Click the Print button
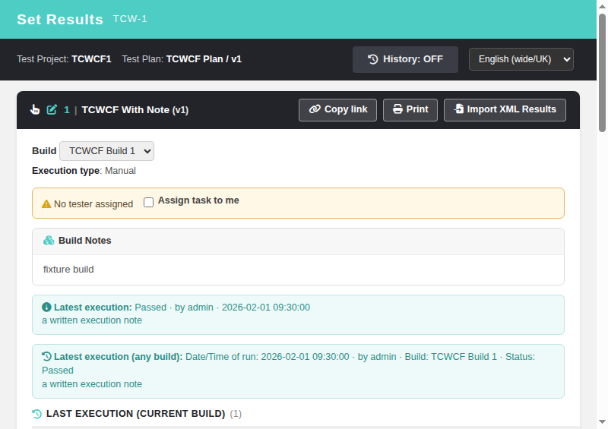 pos(410,109)
